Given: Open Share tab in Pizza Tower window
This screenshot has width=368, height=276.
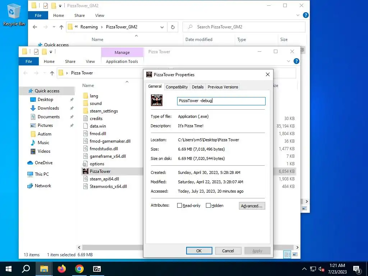Looking at the screenshot, I should tap(70, 61).
